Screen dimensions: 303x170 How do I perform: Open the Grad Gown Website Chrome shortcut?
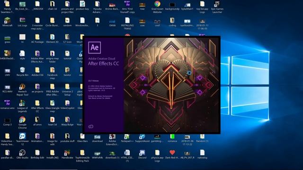point(157,7)
